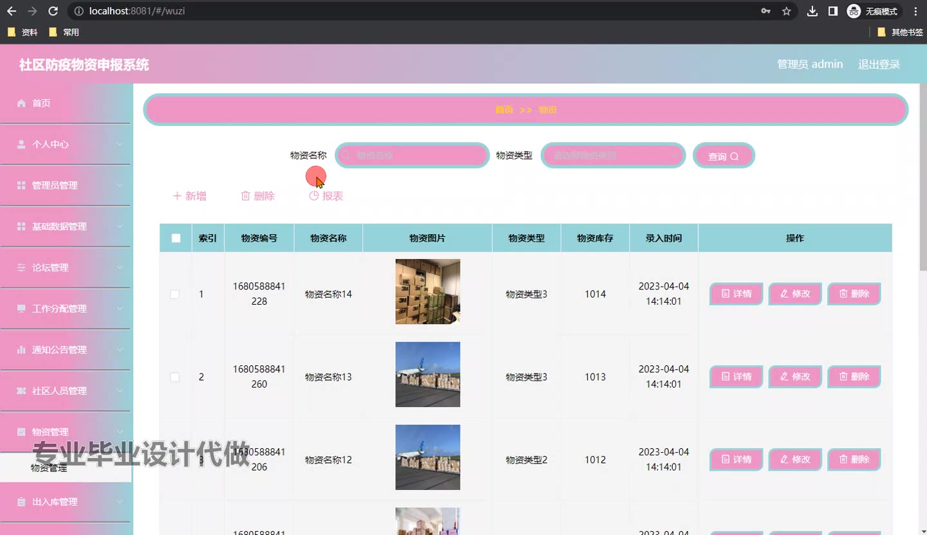Image resolution: width=927 pixels, height=535 pixels.
Task: View 详情 for 物资名称14
Action: pos(736,294)
